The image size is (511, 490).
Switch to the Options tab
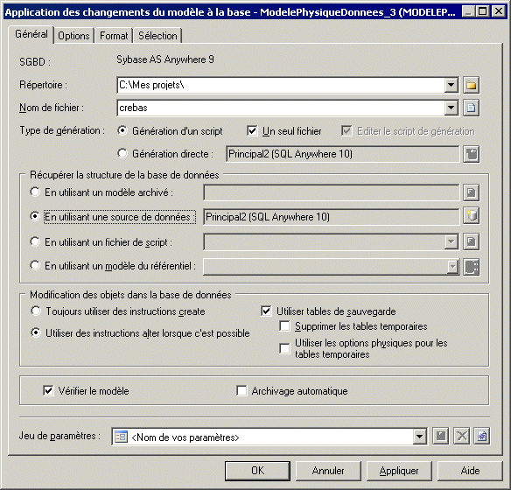(73, 36)
